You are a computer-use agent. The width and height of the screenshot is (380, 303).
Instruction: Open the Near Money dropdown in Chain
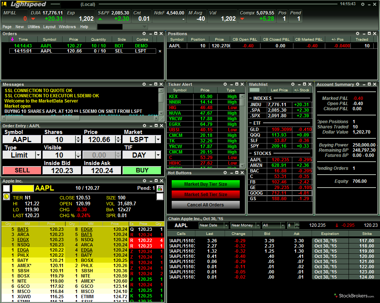pyautogui.click(x=258, y=225)
